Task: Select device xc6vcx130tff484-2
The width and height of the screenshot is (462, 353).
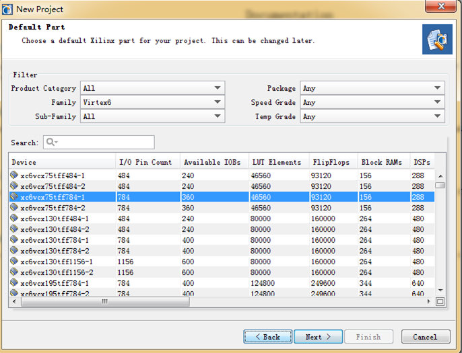Action: pos(222,229)
